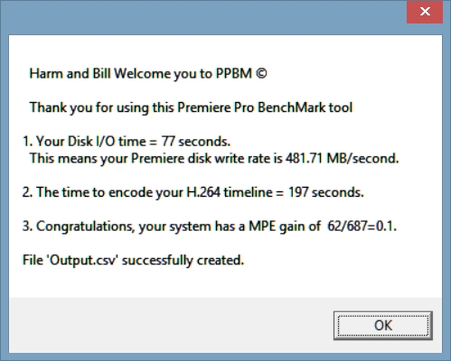Click the H.264 timeline encode result line
This screenshot has height=361, width=451.
click(x=193, y=192)
